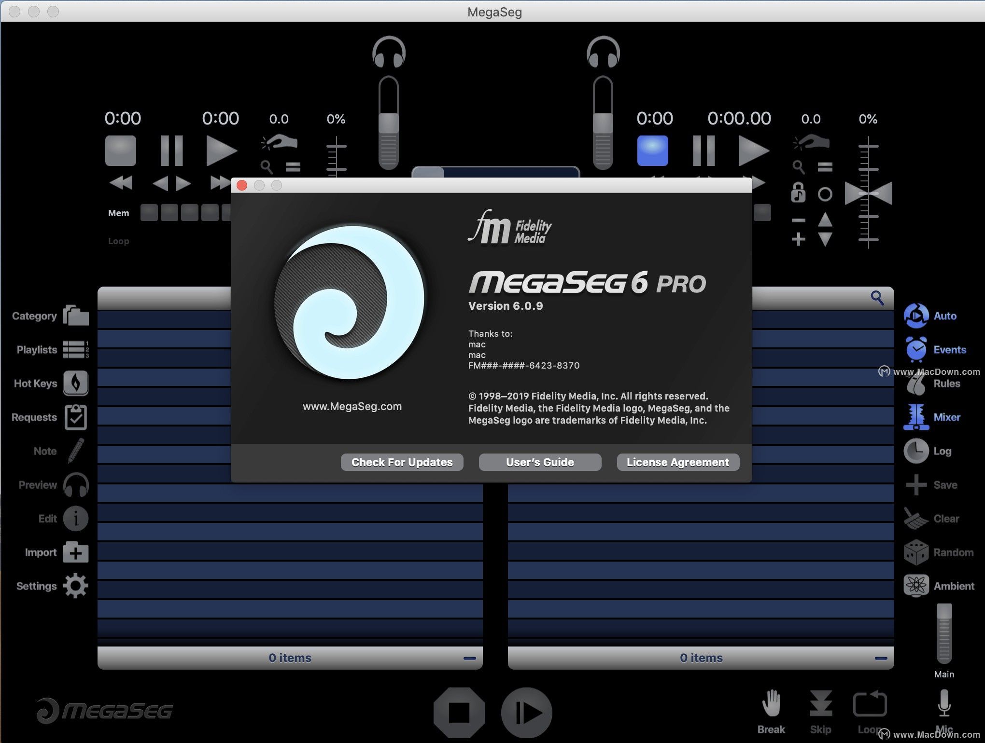Collapse the left list with minus button
Viewport: 985px width, 743px height.
tap(469, 658)
